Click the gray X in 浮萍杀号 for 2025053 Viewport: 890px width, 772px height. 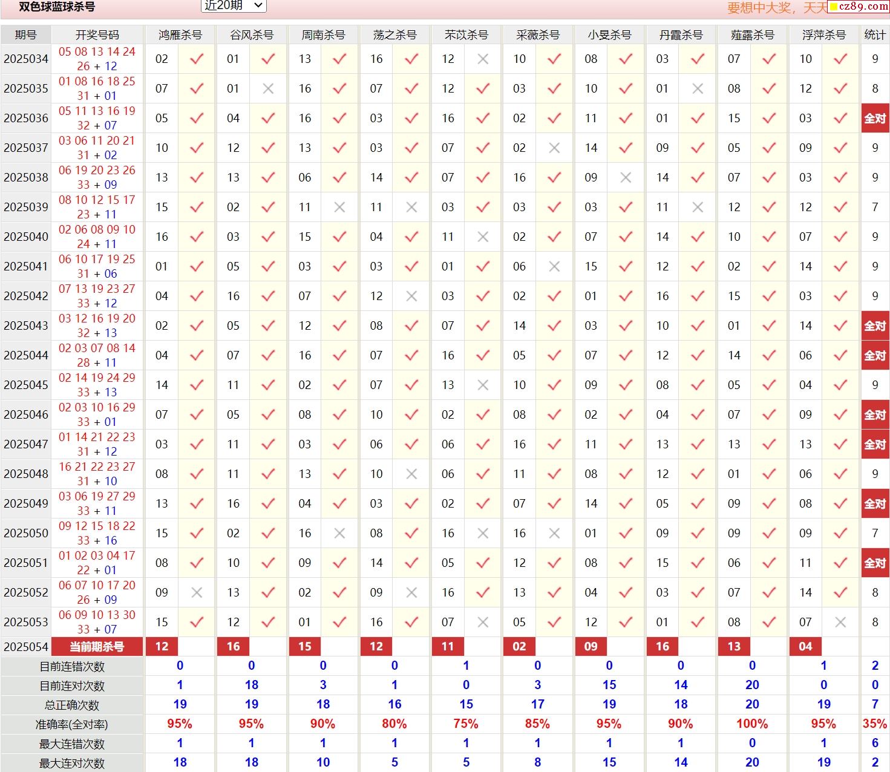840,622
